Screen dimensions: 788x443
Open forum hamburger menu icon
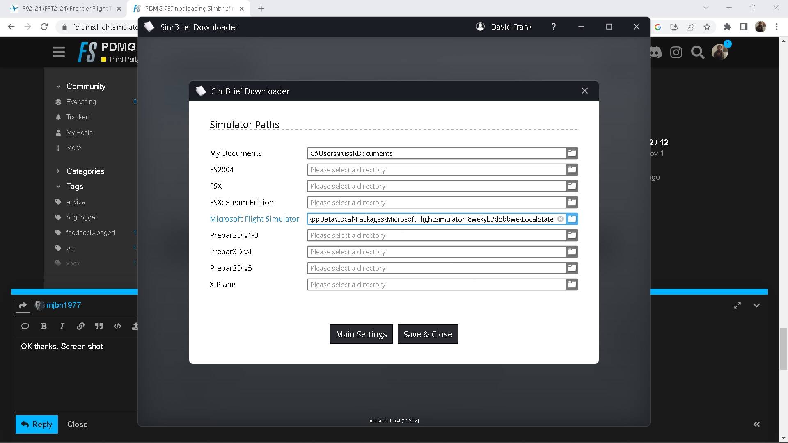coord(59,52)
